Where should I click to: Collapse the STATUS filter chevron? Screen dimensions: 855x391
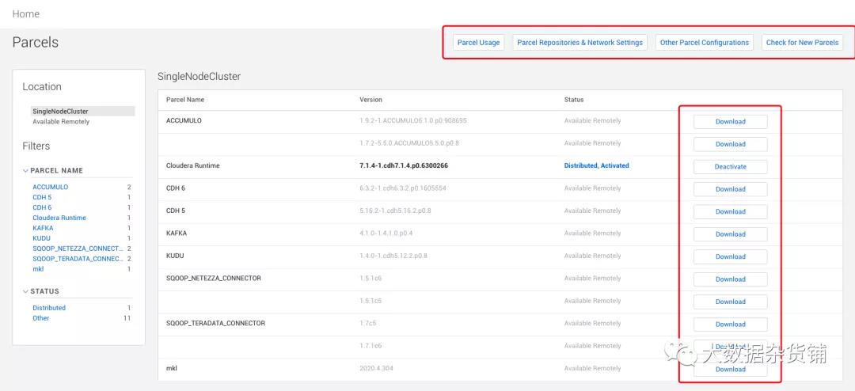click(25, 291)
